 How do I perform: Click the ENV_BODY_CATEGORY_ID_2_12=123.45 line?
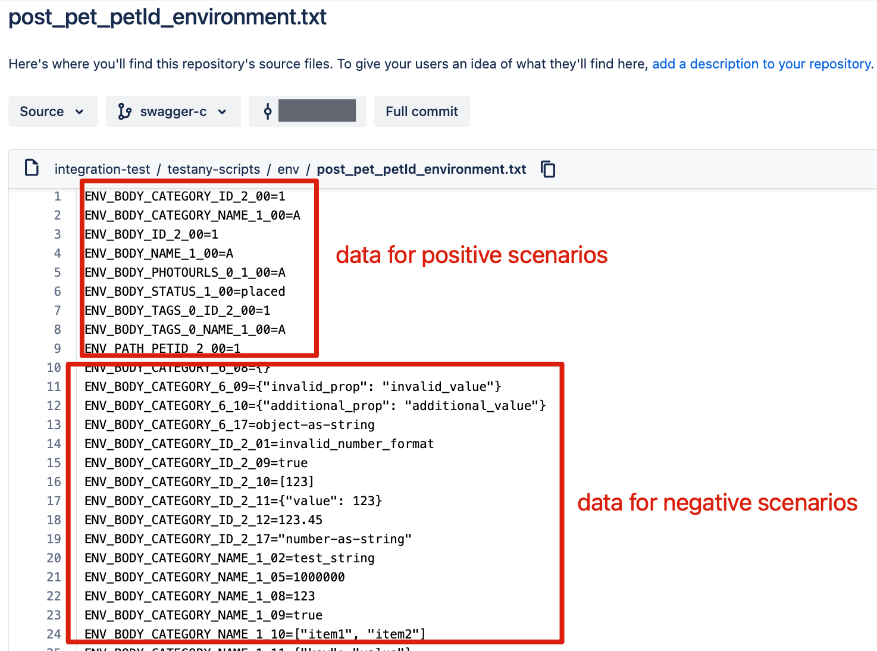point(203,520)
